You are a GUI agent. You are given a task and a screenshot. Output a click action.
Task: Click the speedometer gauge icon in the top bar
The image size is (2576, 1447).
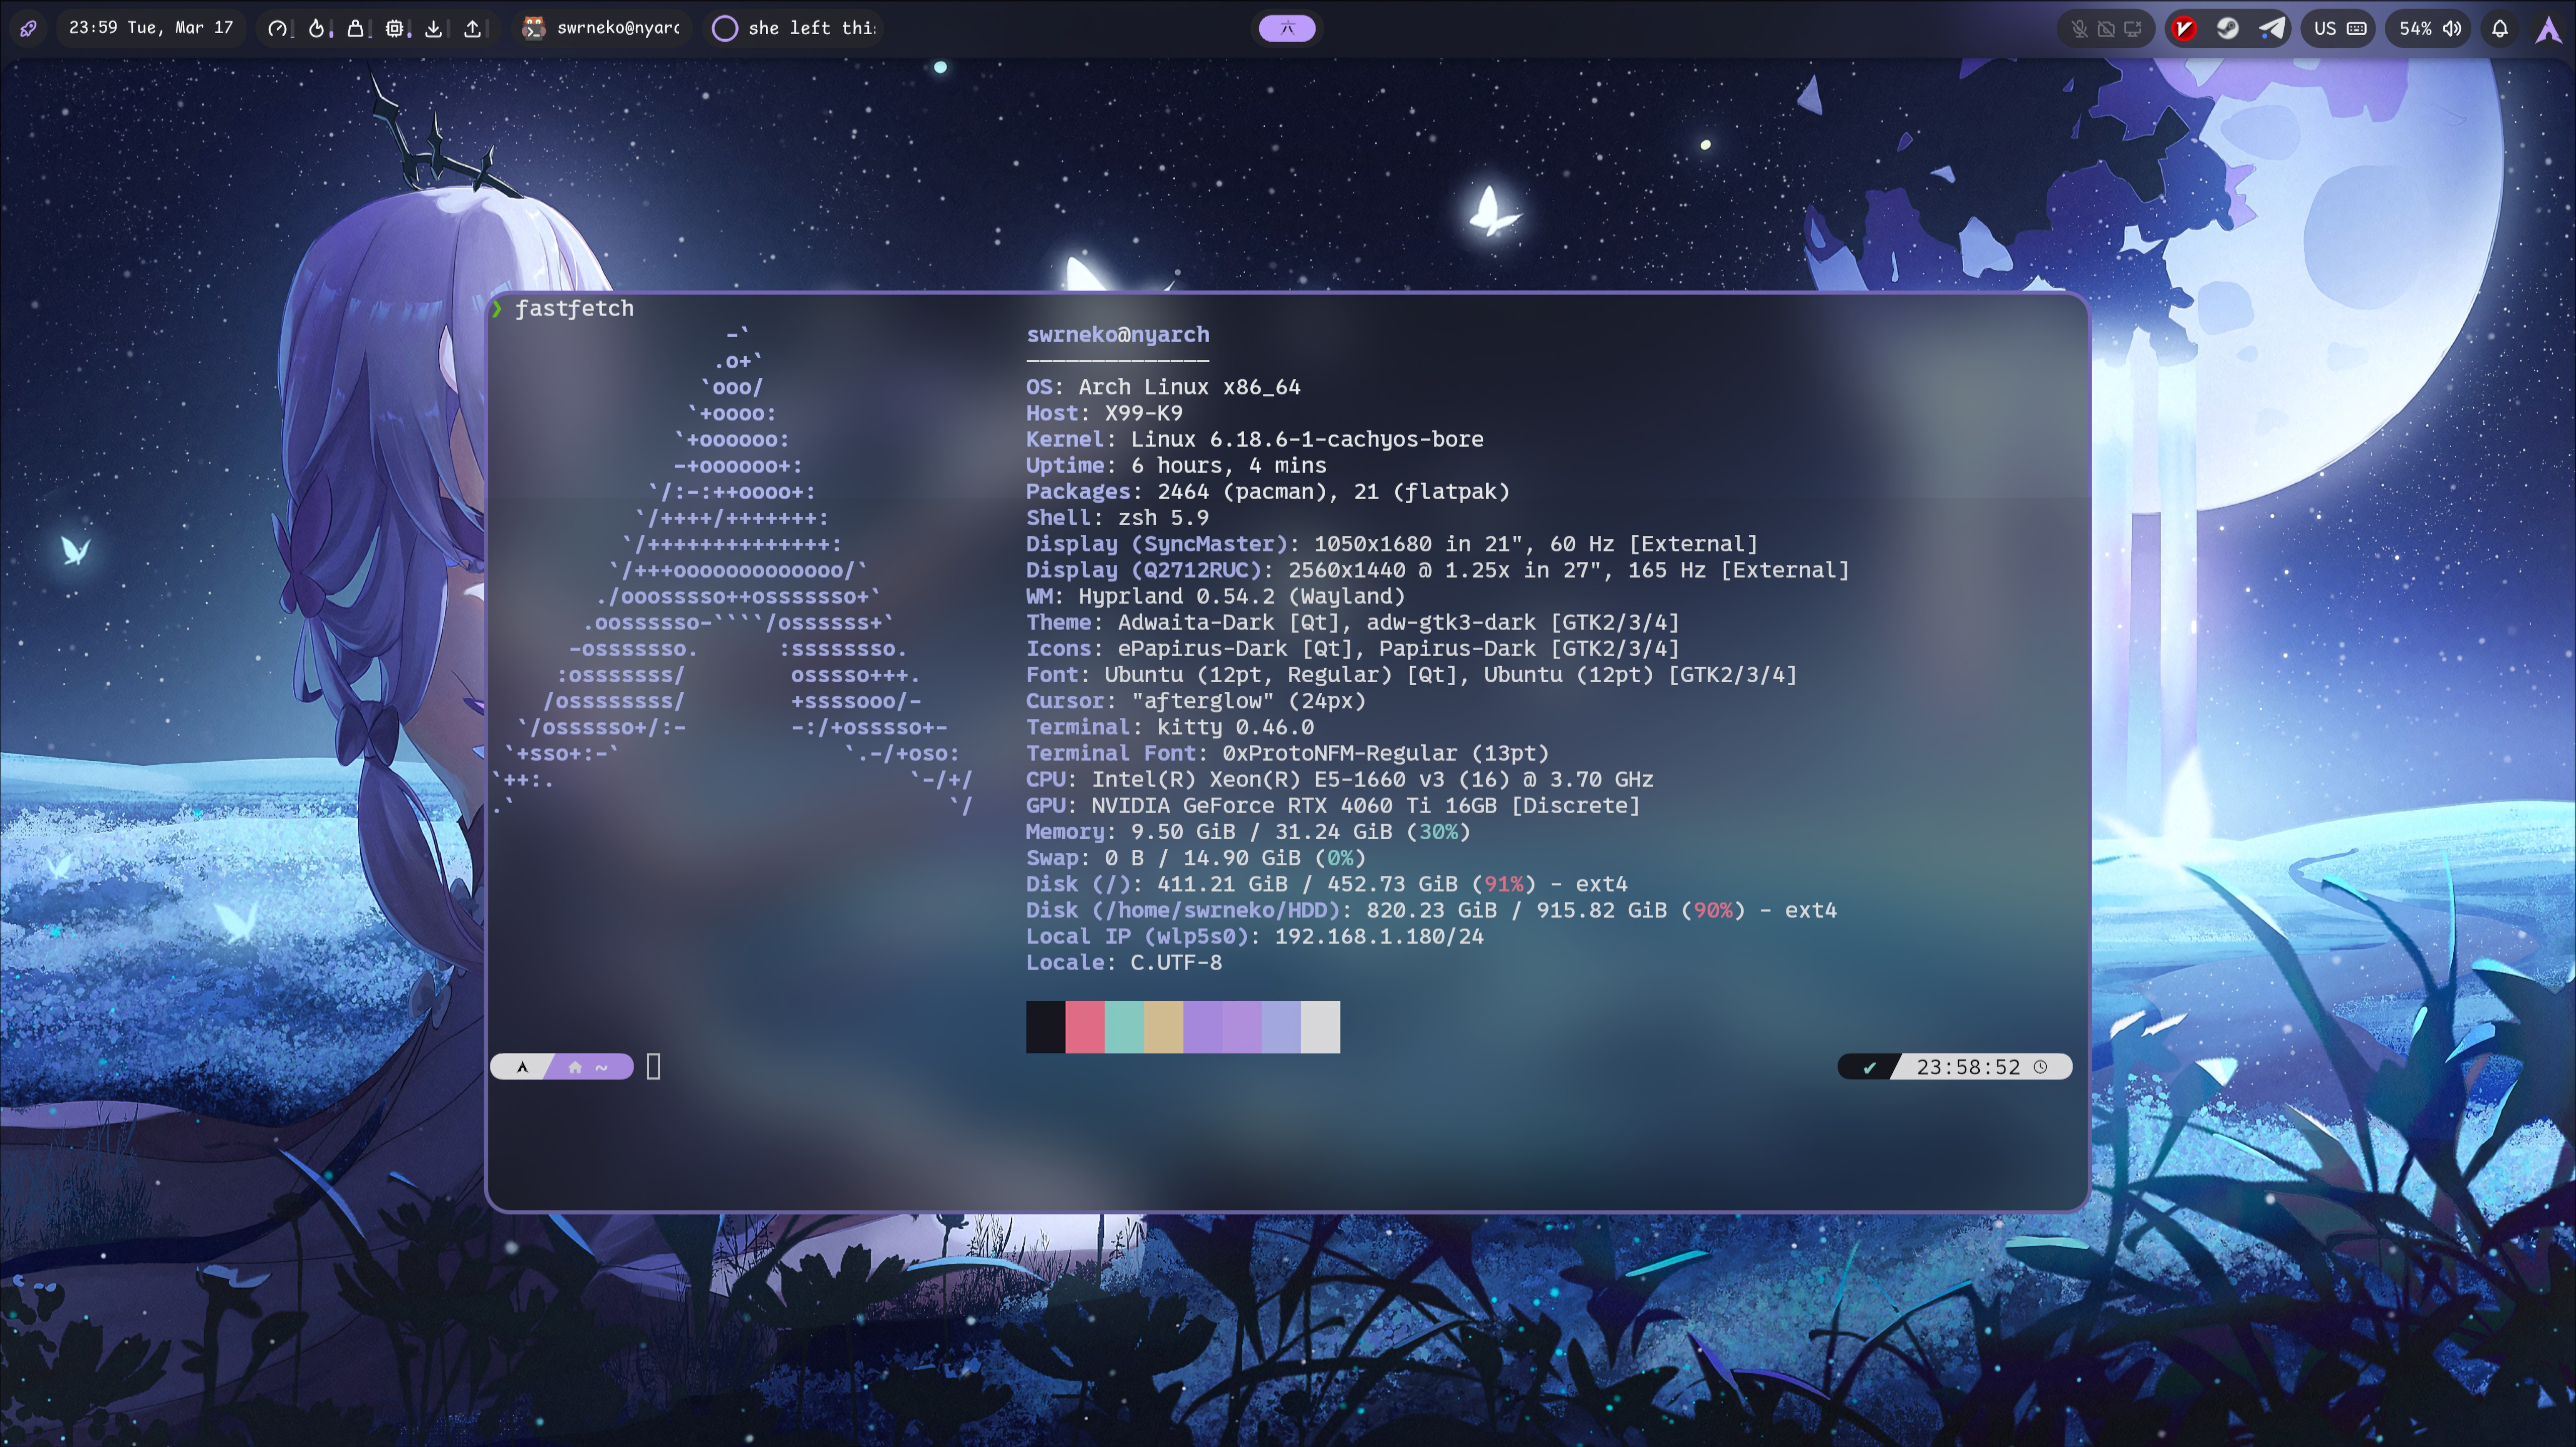click(277, 29)
